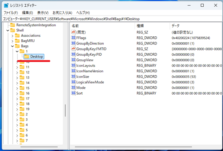Image resolution: width=223 pixels, height=151 pixels.
Task: Expand key 5 in the tree
Action: coord(17,130)
